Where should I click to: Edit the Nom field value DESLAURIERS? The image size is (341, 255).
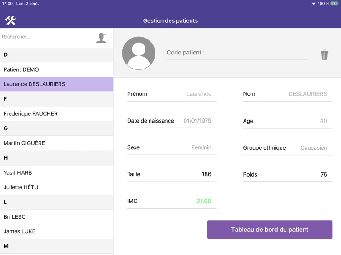click(307, 94)
